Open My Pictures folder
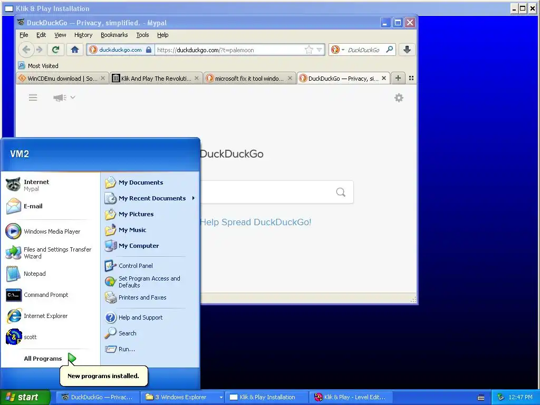 tap(150, 214)
